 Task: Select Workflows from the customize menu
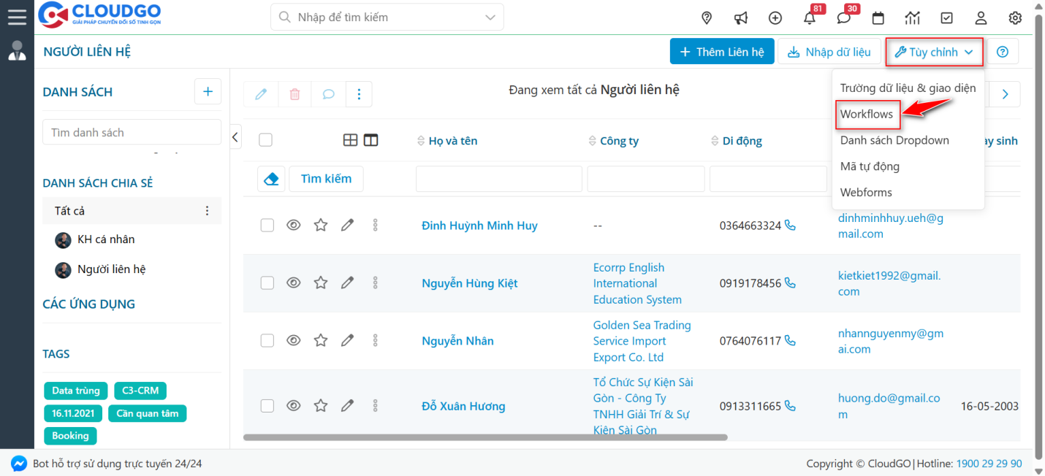(x=867, y=115)
